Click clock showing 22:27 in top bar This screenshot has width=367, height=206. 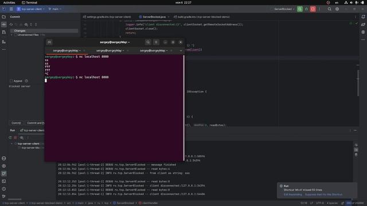tap(183, 2)
